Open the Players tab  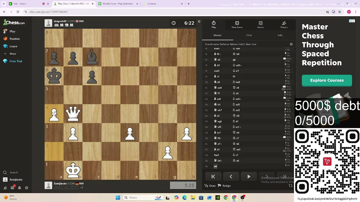[x=284, y=25]
